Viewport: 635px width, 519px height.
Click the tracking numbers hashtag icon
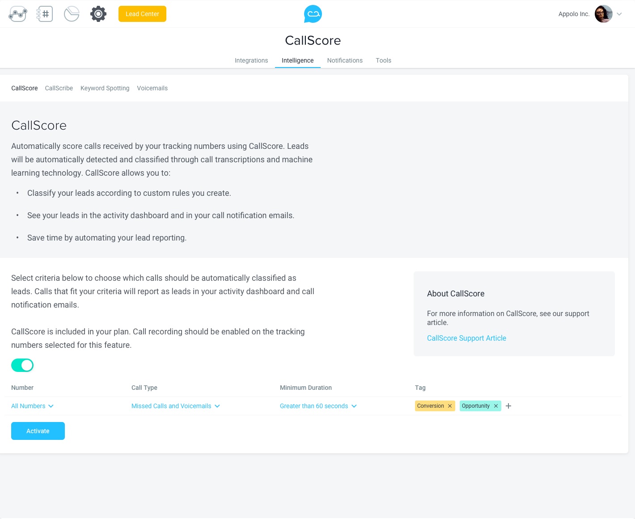pos(45,14)
